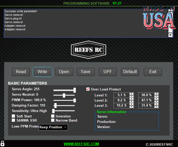This screenshot has width=178, height=147.
Task: Decrease Level 2 time value
Action: [132, 102]
